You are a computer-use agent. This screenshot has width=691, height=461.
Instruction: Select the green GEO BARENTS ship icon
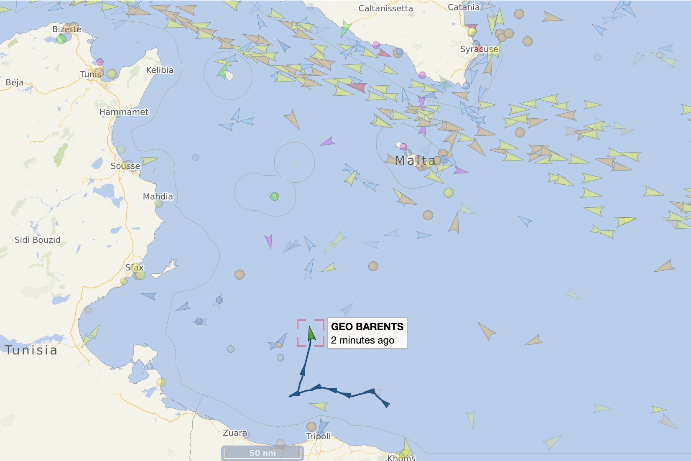click(x=311, y=334)
